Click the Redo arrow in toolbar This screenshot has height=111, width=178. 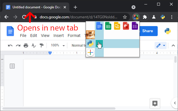[18, 46]
